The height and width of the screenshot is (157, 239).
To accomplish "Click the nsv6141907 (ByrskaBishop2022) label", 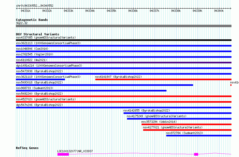I will [x=118, y=77].
